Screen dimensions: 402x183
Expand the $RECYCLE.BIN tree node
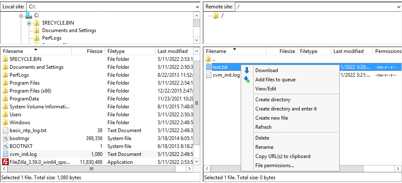(x=29, y=23)
